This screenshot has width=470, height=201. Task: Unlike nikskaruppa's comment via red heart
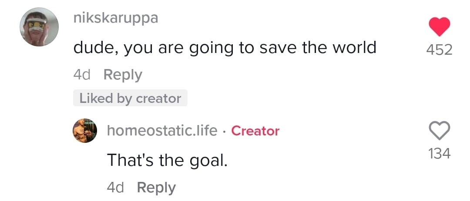(x=439, y=27)
